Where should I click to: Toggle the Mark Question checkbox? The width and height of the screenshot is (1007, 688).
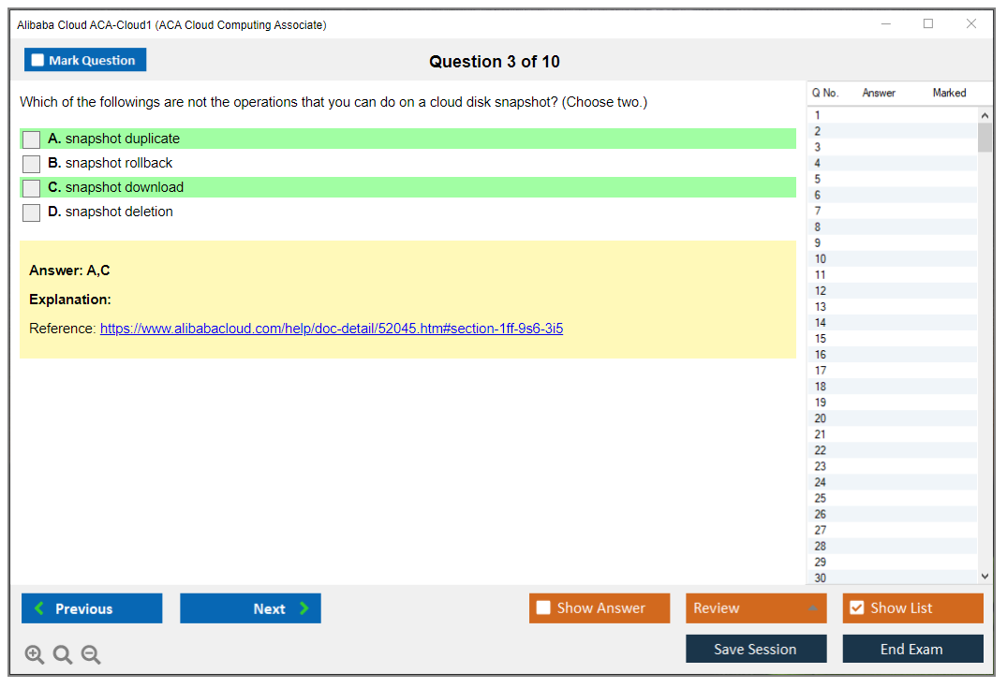point(38,60)
